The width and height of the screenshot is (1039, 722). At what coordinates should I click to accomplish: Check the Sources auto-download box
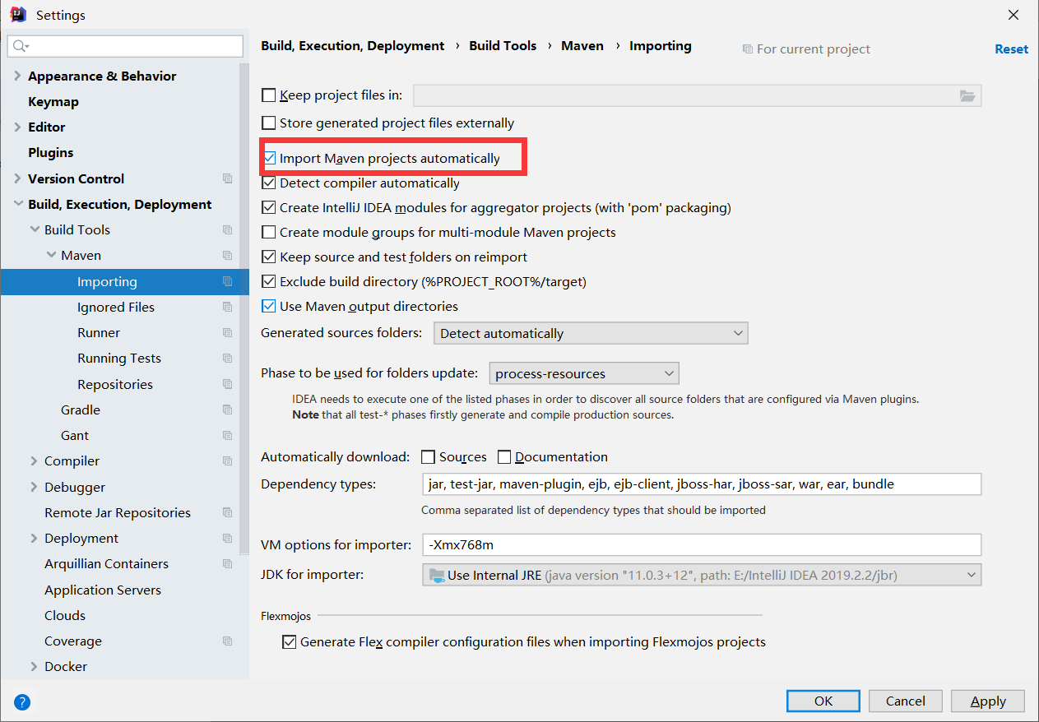coord(428,457)
